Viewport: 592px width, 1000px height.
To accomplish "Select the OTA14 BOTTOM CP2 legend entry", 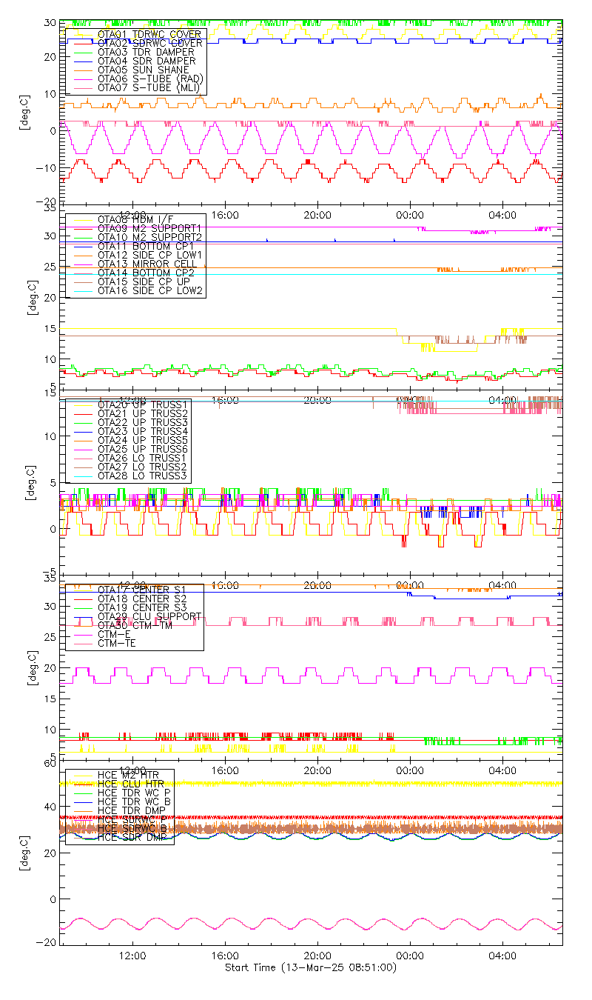I will (x=146, y=273).
